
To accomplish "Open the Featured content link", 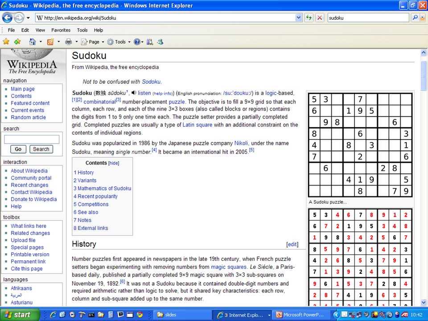I will point(30,103).
